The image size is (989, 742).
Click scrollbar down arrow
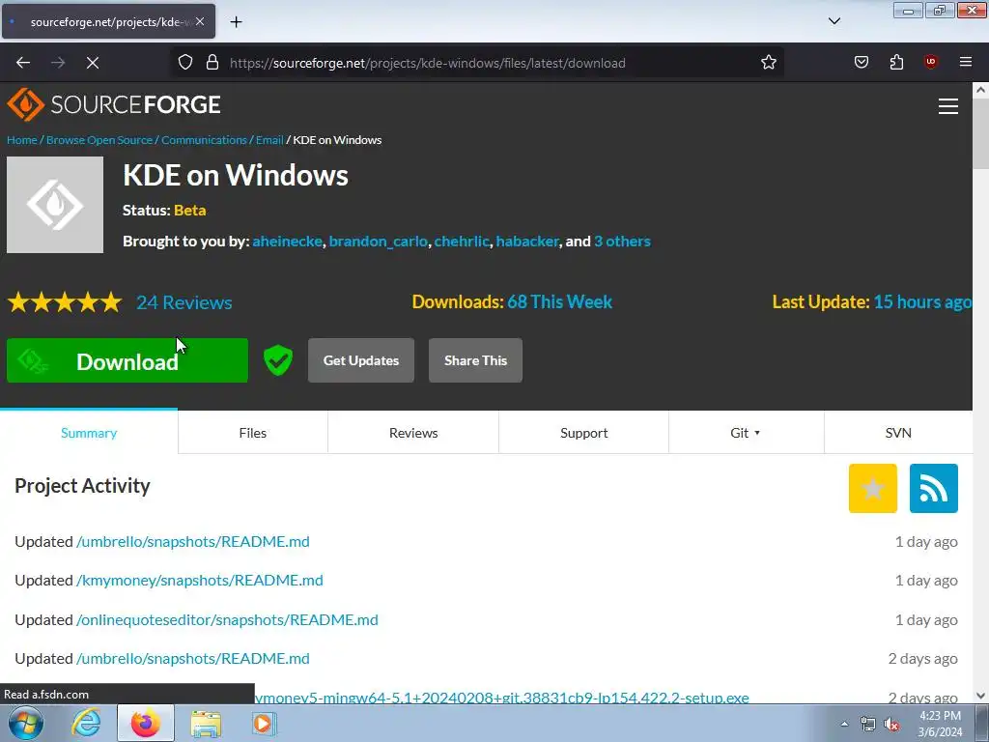[980, 696]
